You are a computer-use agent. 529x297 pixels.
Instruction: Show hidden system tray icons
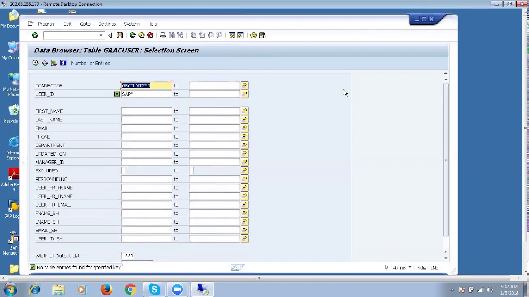[452, 290]
